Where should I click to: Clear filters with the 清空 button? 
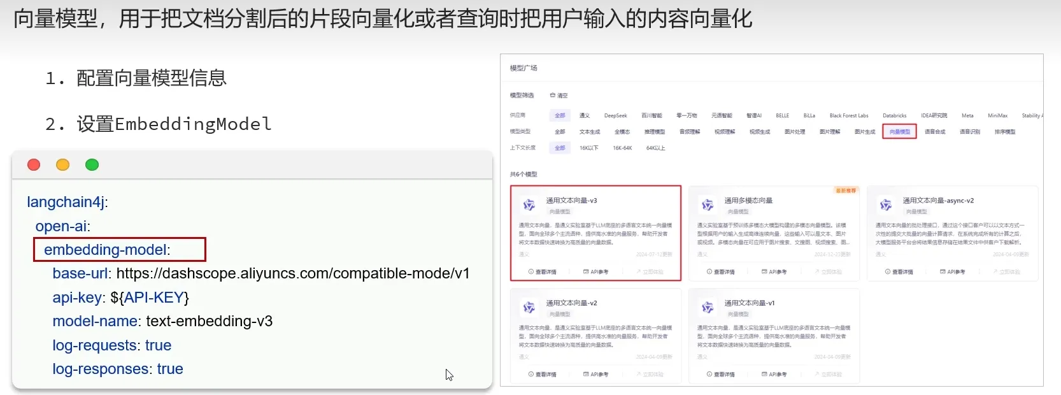[x=559, y=96]
